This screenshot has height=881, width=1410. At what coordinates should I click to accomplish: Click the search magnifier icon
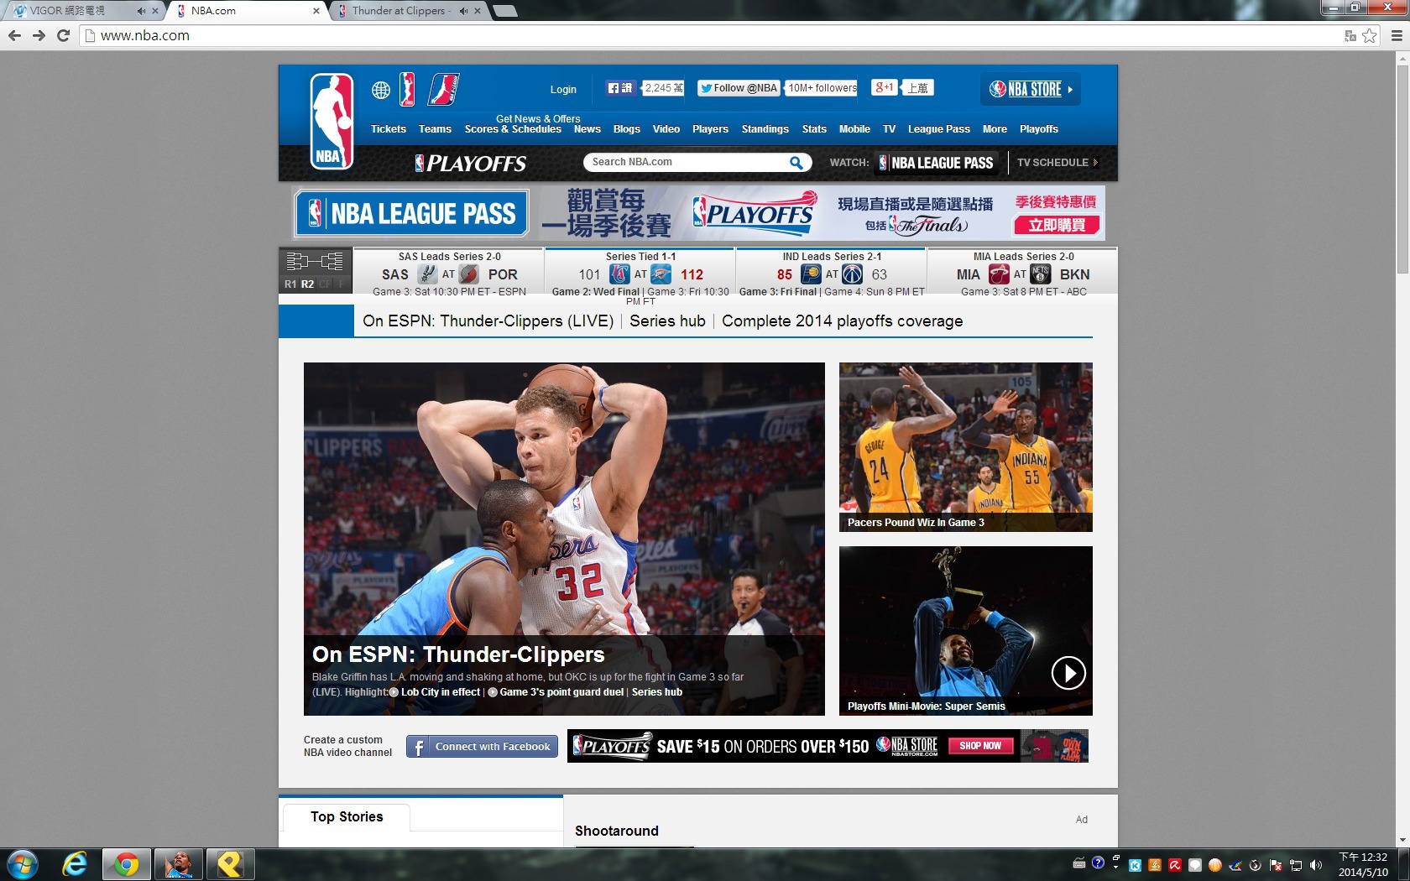pos(796,163)
